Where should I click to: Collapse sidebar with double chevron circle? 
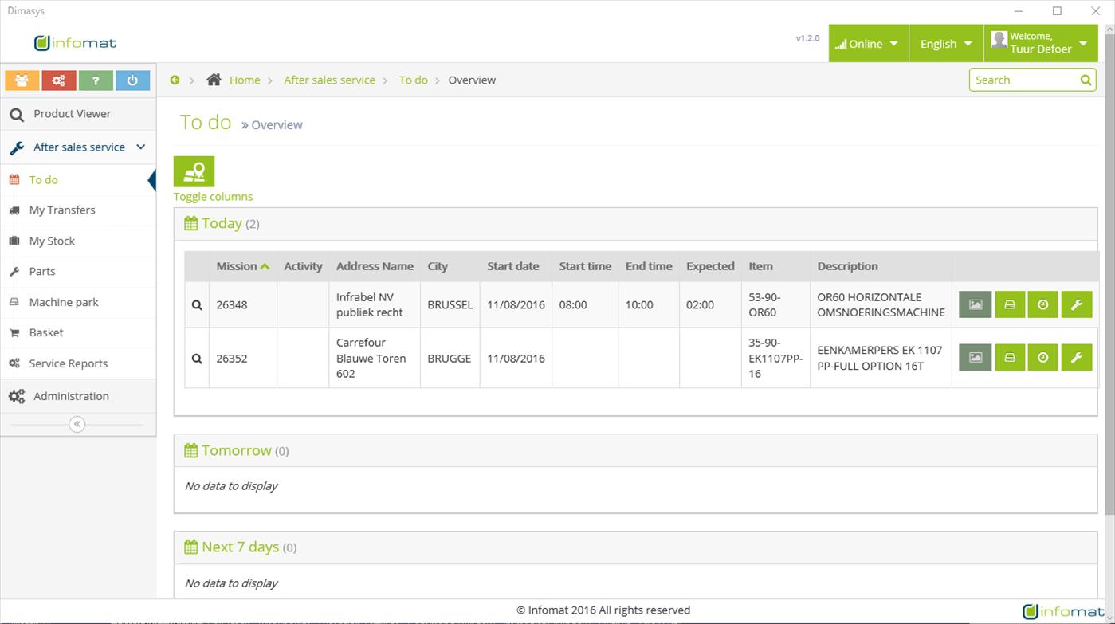pyautogui.click(x=77, y=424)
